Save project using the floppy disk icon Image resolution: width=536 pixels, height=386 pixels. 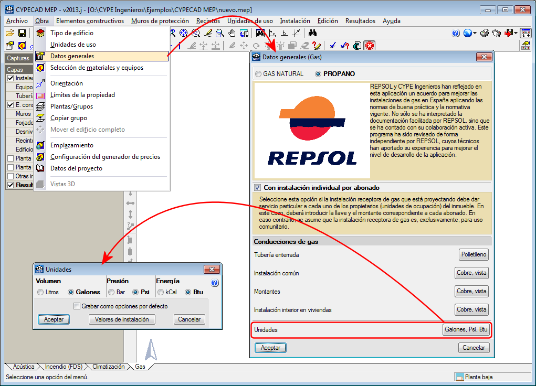[x=22, y=33]
